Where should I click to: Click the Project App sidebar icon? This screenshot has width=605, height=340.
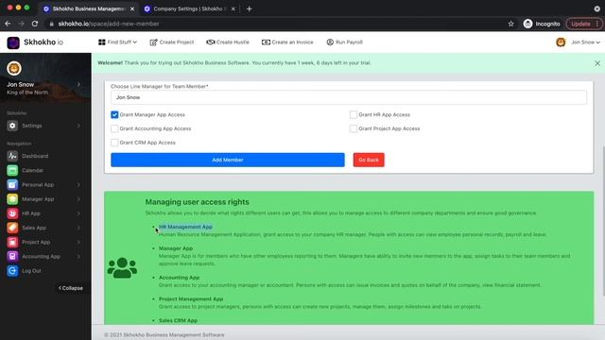point(12,242)
